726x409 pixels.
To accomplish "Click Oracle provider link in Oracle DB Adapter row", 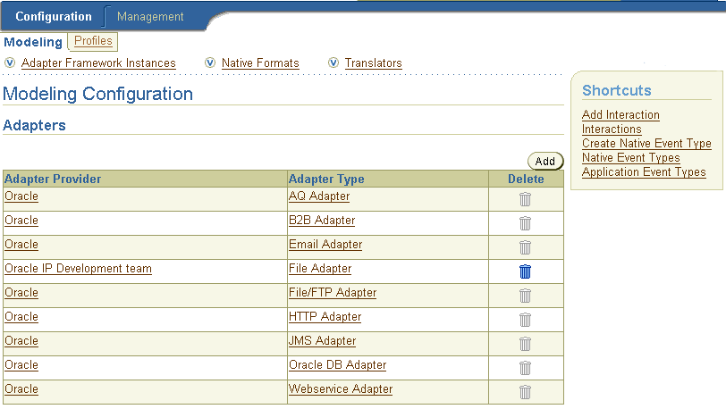I will point(21,364).
